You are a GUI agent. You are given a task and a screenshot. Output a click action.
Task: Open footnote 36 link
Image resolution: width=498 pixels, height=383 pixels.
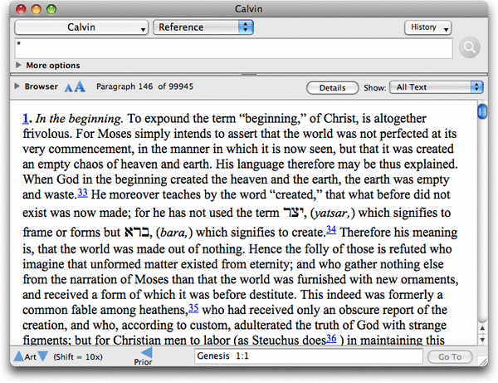click(331, 338)
